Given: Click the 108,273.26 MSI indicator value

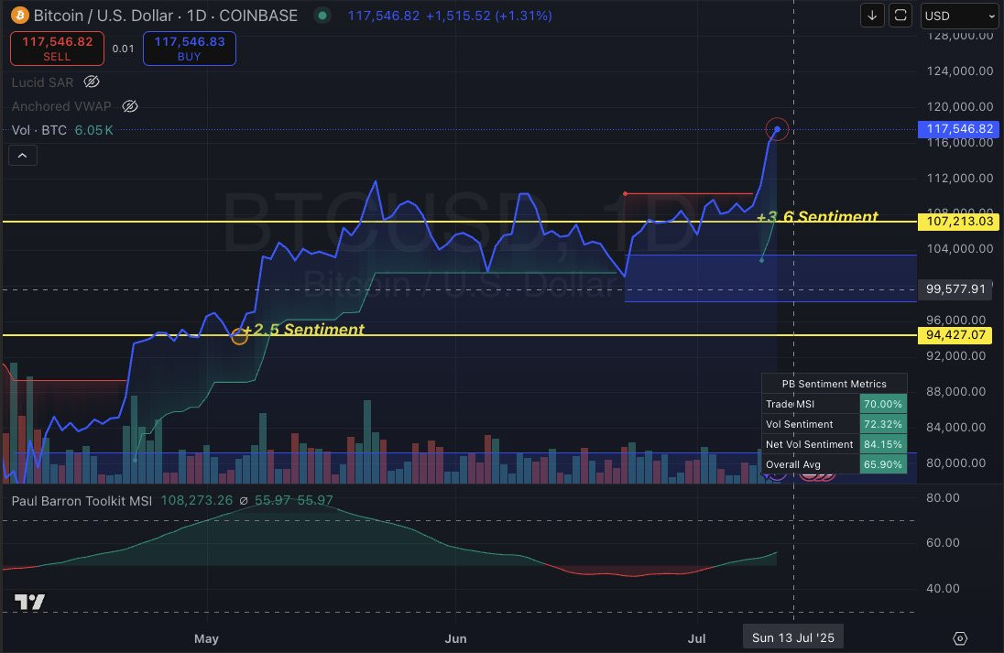Looking at the screenshot, I should pos(197,500).
